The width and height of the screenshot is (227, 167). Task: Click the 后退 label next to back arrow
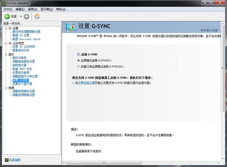click(x=14, y=17)
